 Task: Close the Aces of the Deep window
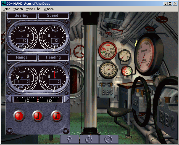coord(175,4)
